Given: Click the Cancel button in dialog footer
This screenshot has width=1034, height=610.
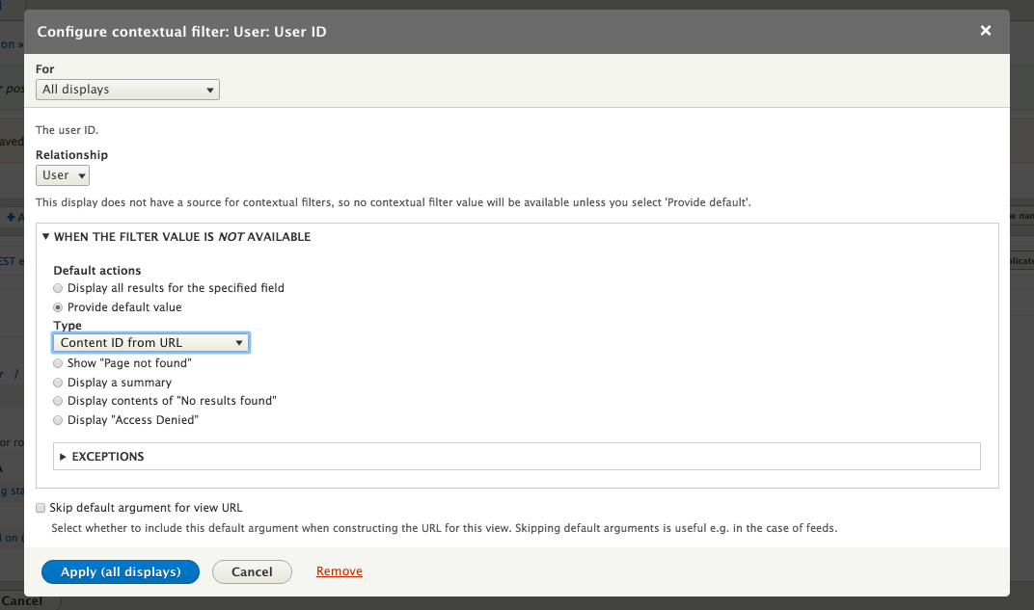Looking at the screenshot, I should [x=252, y=571].
